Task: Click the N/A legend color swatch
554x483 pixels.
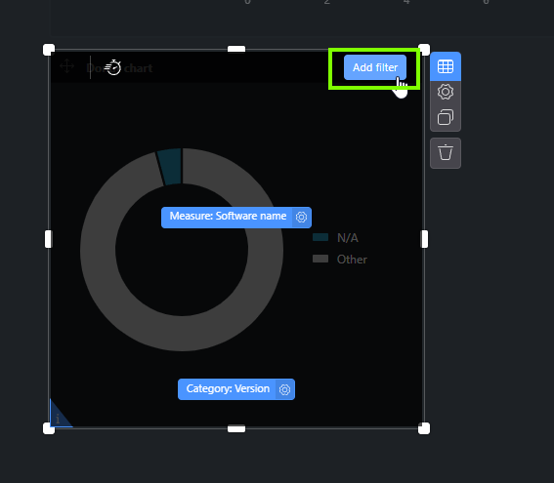Action: click(x=320, y=237)
